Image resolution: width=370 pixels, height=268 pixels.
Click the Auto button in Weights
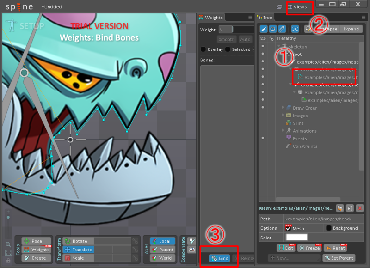click(x=245, y=39)
